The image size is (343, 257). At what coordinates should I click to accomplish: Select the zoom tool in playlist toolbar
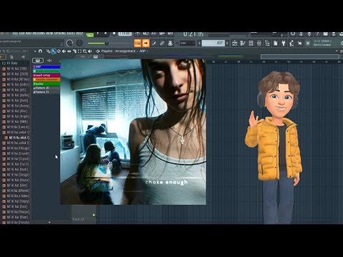coord(85,51)
